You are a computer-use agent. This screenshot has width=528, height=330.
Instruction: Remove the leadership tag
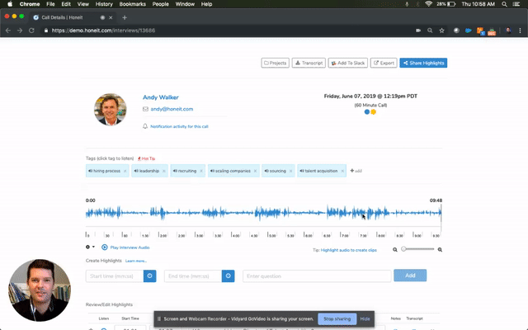coord(164,171)
